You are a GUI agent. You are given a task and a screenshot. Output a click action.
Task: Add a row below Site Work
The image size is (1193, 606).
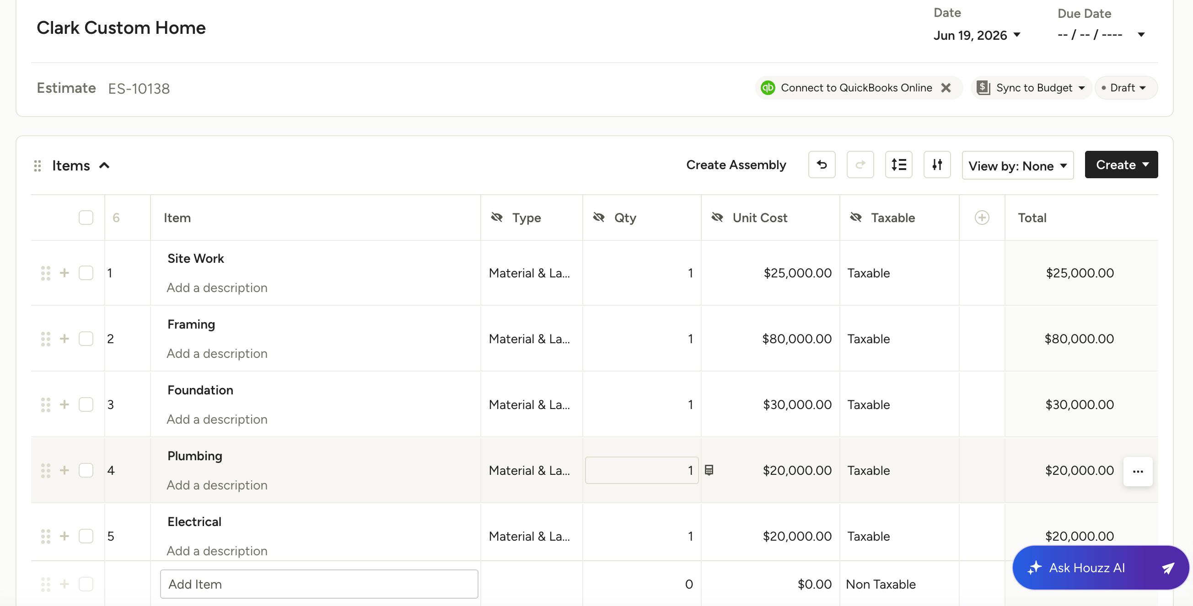64,273
